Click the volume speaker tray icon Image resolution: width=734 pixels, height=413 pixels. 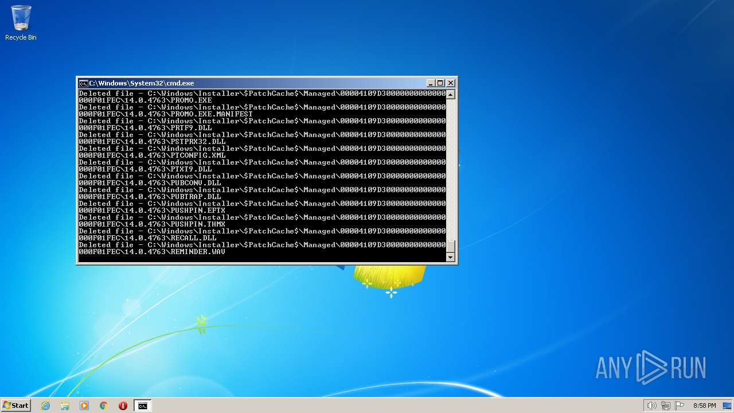point(652,406)
